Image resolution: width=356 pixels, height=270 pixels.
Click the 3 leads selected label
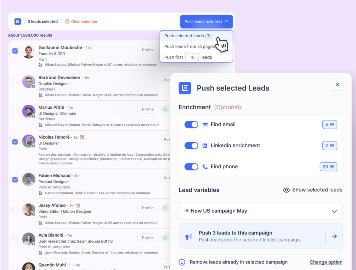43,21
